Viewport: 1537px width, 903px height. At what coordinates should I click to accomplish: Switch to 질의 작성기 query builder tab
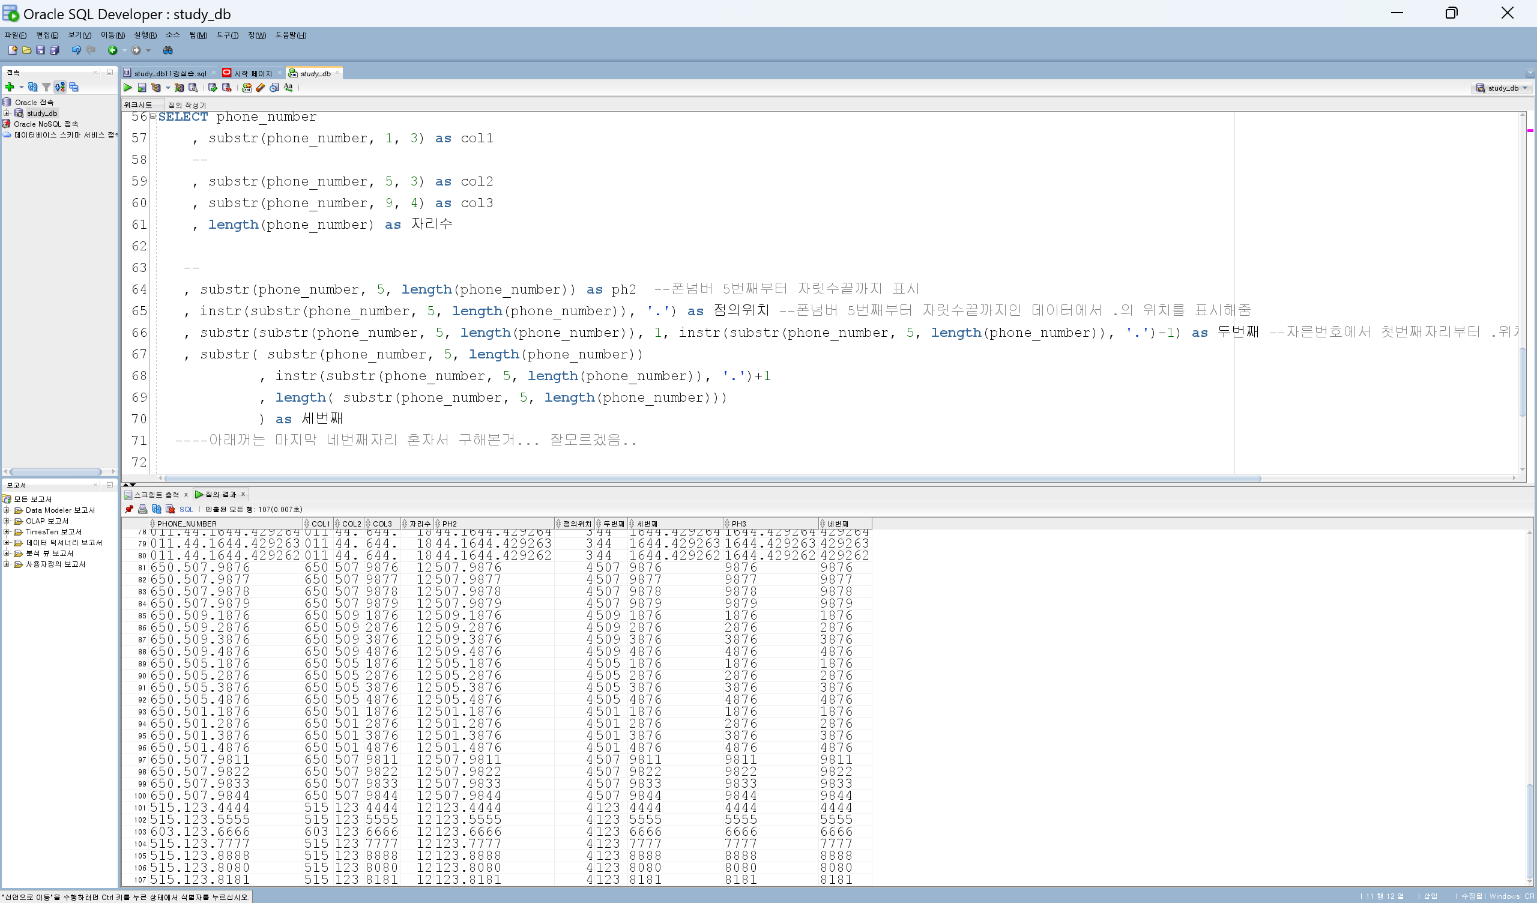187,105
